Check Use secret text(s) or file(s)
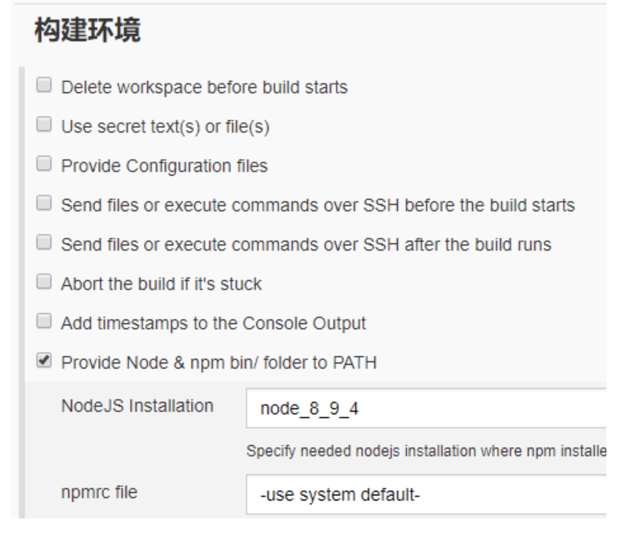This screenshot has height=535, width=643. click(x=44, y=124)
